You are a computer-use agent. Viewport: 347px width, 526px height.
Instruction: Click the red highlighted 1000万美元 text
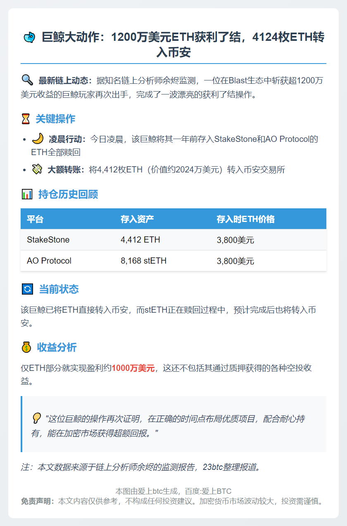(133, 368)
